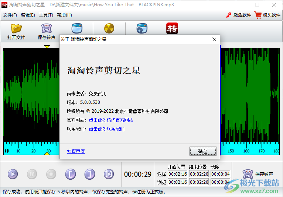Click the copyright text 北京神奇像素科技有限公司
283x197 pixels.
[141, 111]
